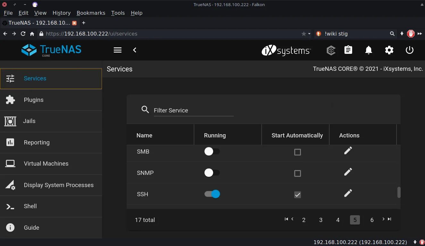Open the address bar bookmark dropdown arrow
The image size is (425, 246).
tap(309, 34)
